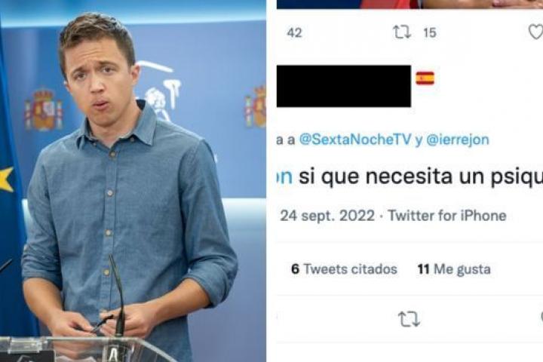Click the retweet icon beside count 15

pyautogui.click(x=402, y=32)
